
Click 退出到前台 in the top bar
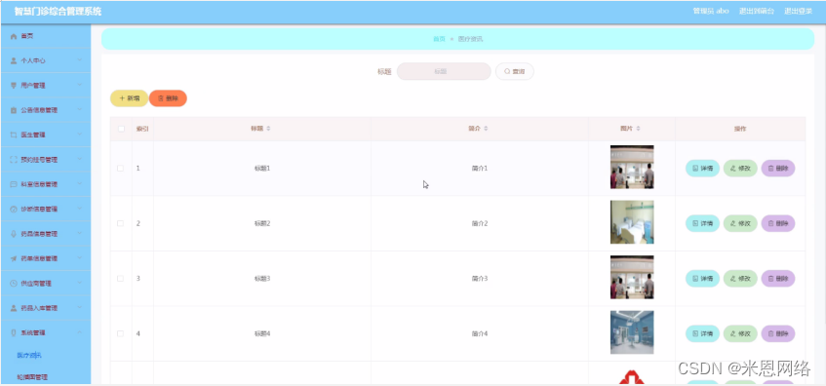(757, 11)
